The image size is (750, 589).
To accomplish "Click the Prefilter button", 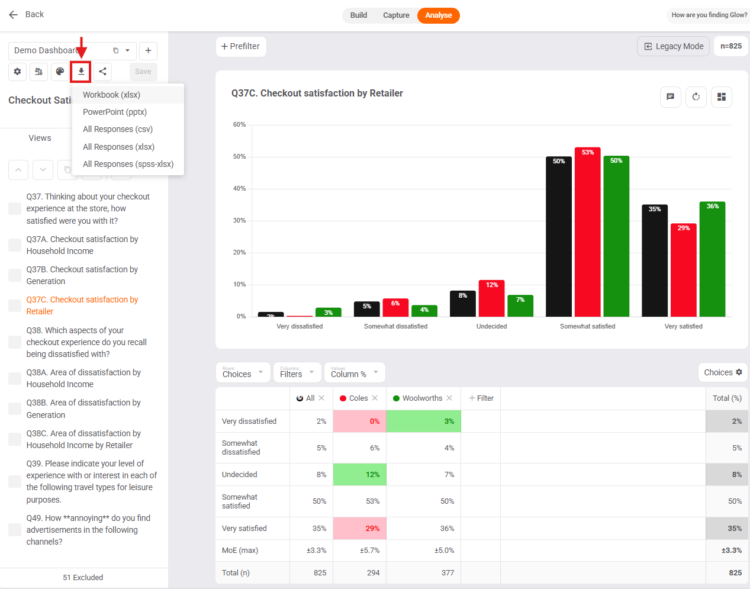I will [x=241, y=46].
